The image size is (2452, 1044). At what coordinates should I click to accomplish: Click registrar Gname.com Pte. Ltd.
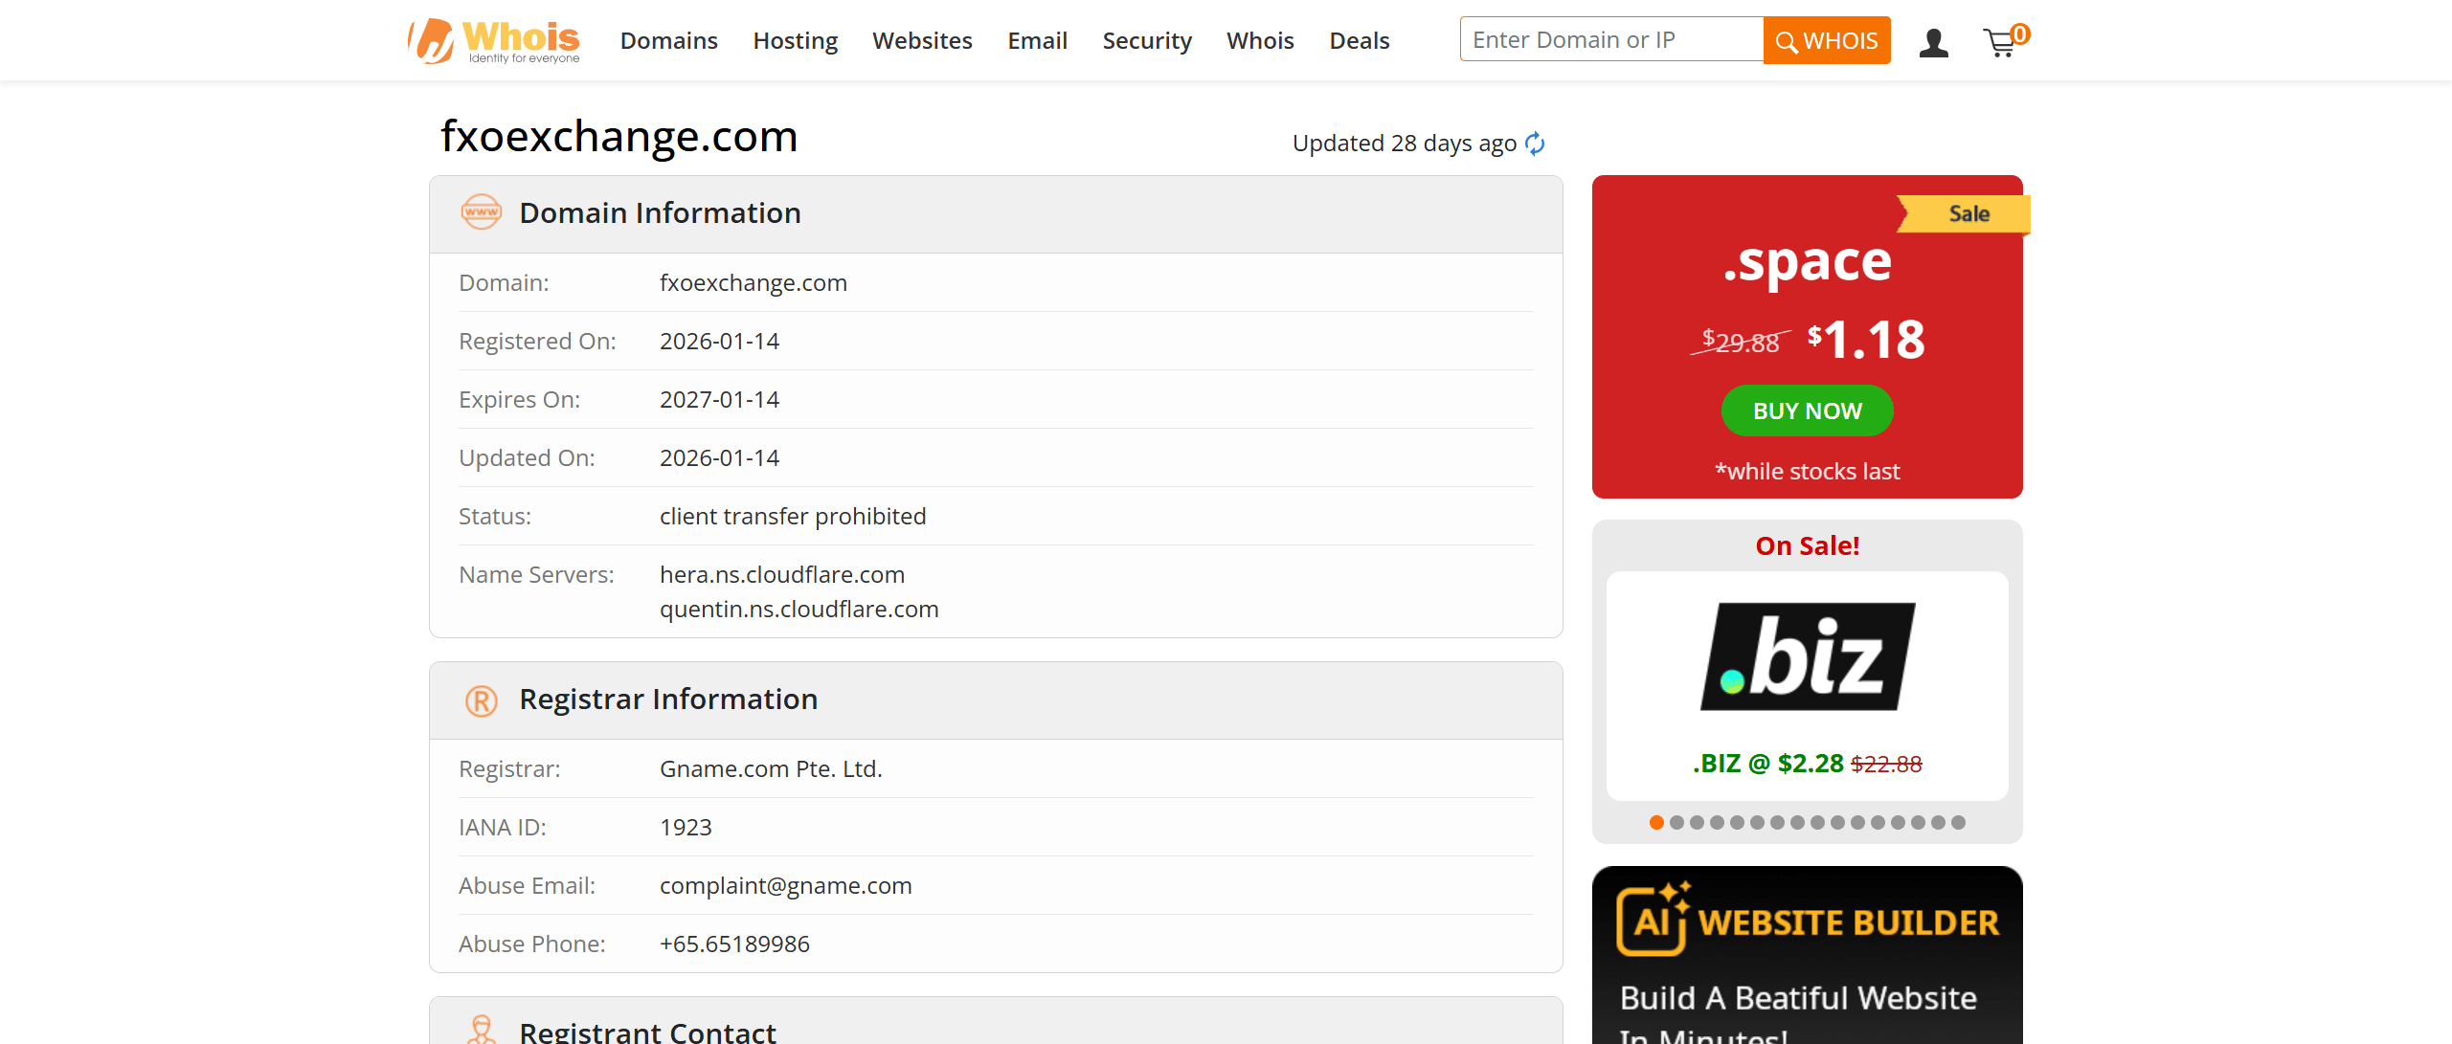(x=771, y=769)
